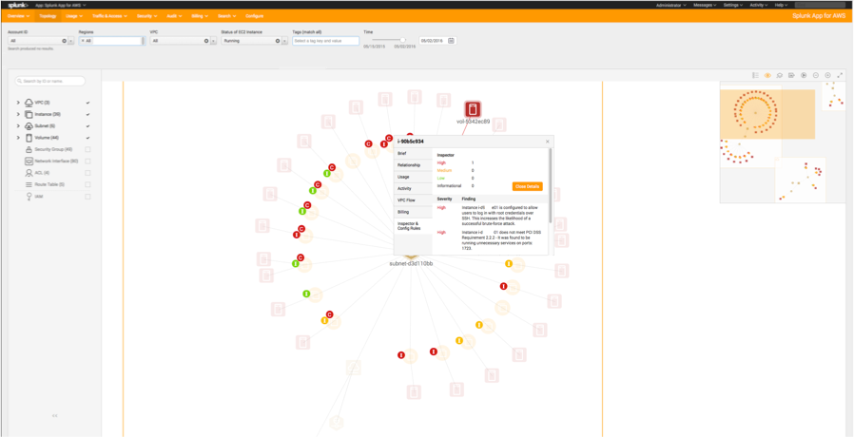Open the Account ID dropdown arrow
Viewport: 854px width, 437px height.
pyautogui.click(x=71, y=41)
